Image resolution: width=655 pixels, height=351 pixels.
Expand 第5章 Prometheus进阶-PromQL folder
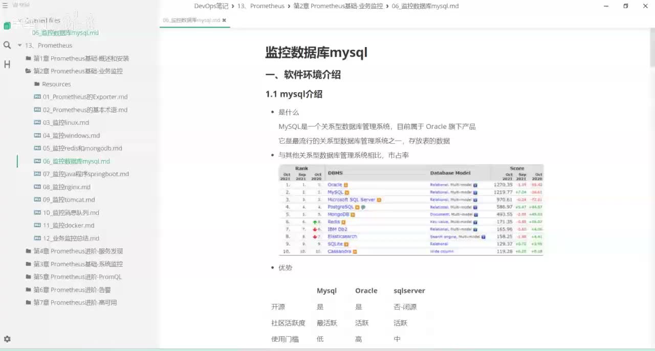[x=78, y=277]
